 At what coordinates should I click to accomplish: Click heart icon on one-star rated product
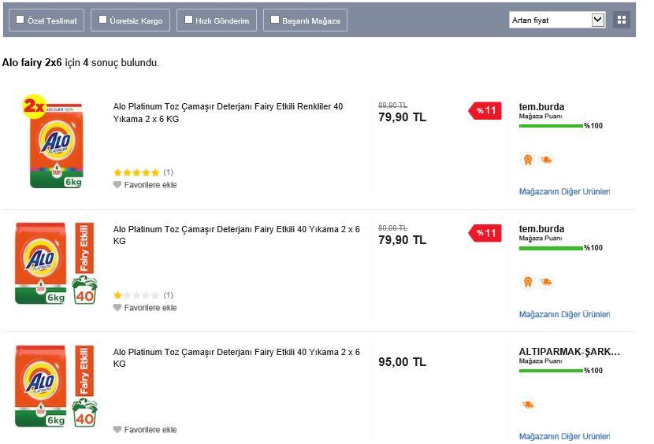pos(117,308)
